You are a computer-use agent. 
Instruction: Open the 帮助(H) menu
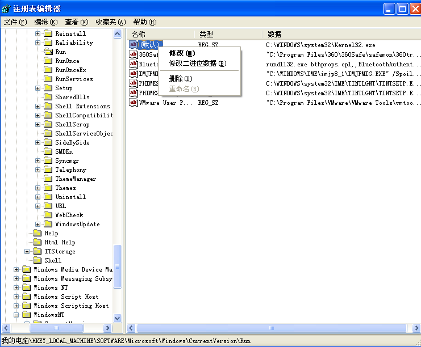[145, 22]
